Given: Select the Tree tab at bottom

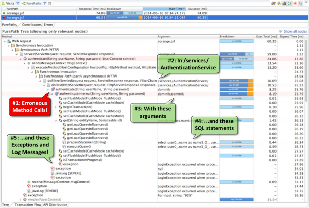Looking at the screenshot, I should coord(5,205).
